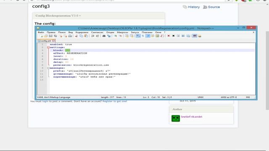269x151 pixels.
Task: Click the Save floppy disk icon
Action: pyautogui.click(x=50, y=36)
